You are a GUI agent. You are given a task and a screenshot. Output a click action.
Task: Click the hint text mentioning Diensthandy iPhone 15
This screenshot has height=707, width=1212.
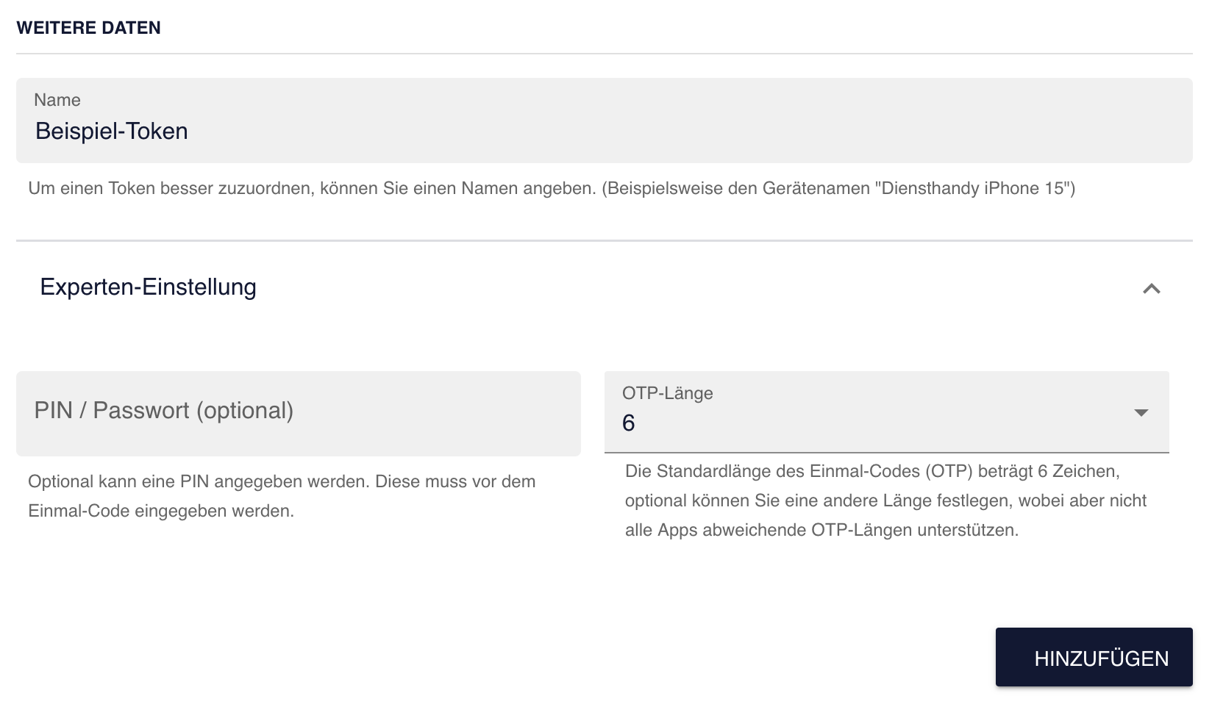tap(552, 188)
